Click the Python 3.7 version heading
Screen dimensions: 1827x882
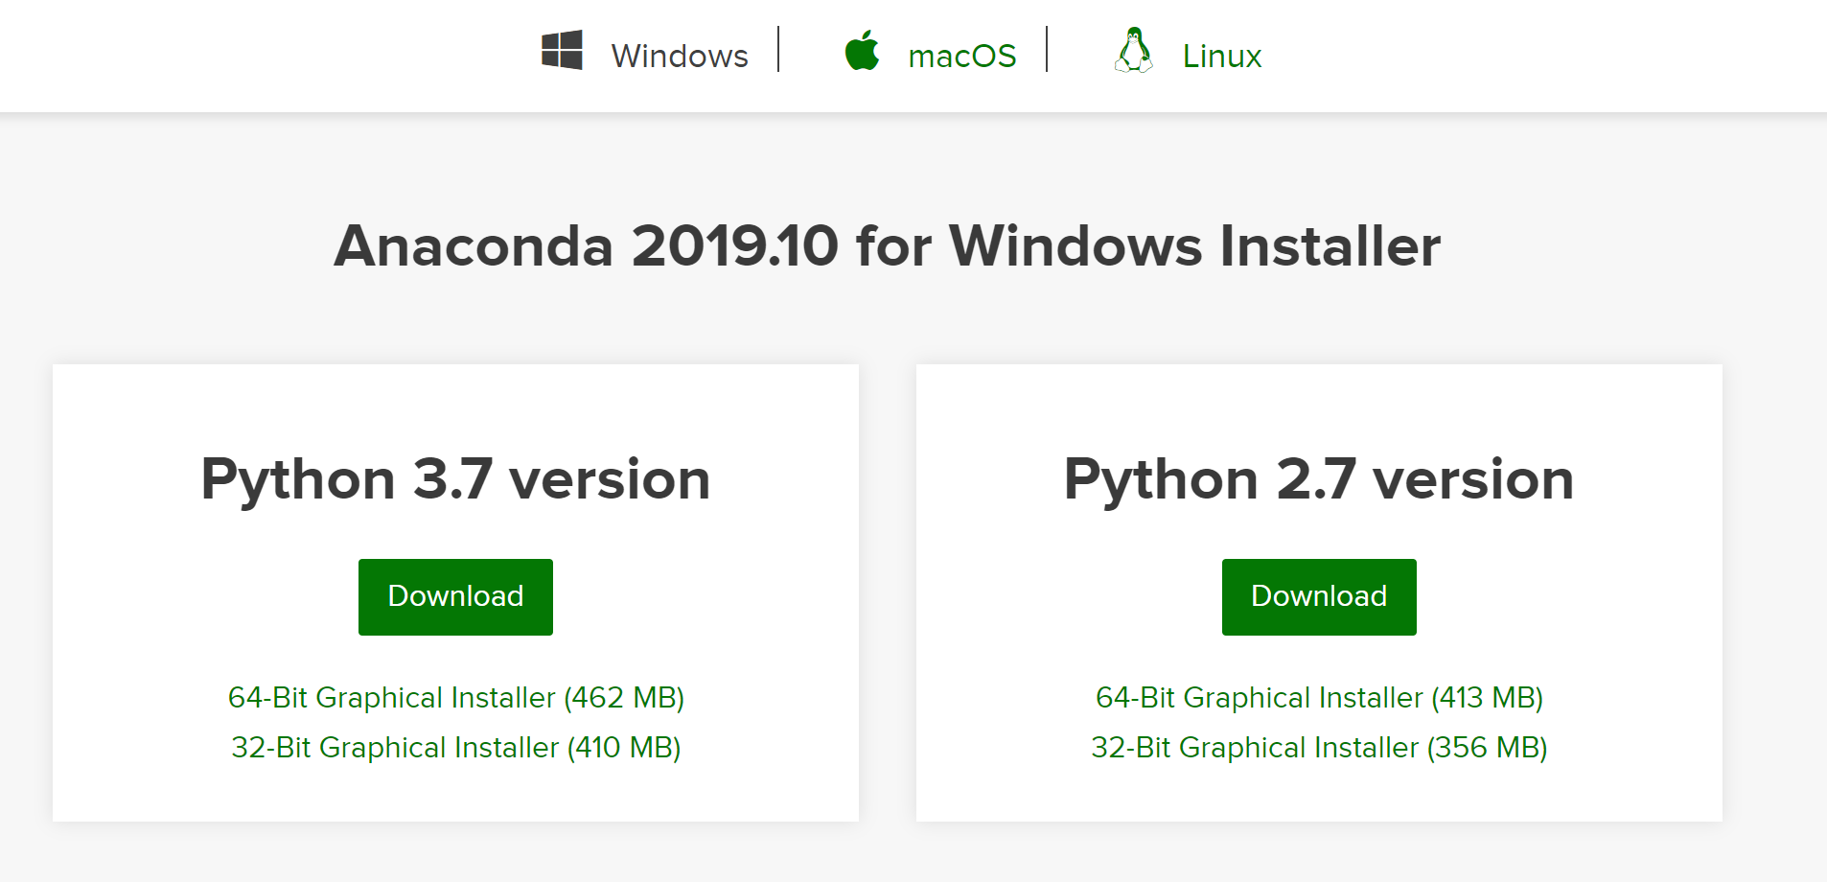[x=455, y=479]
